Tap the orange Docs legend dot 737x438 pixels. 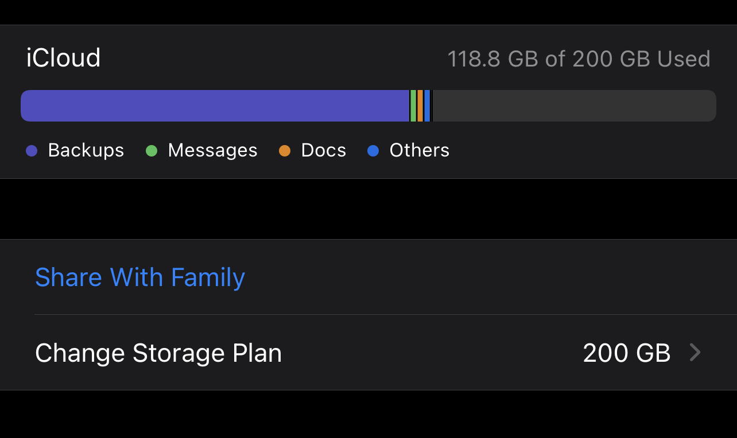(x=285, y=151)
